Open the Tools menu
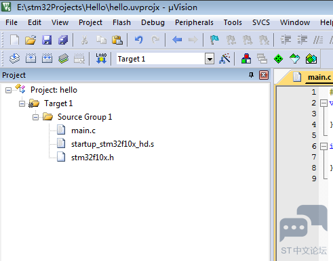 click(233, 22)
